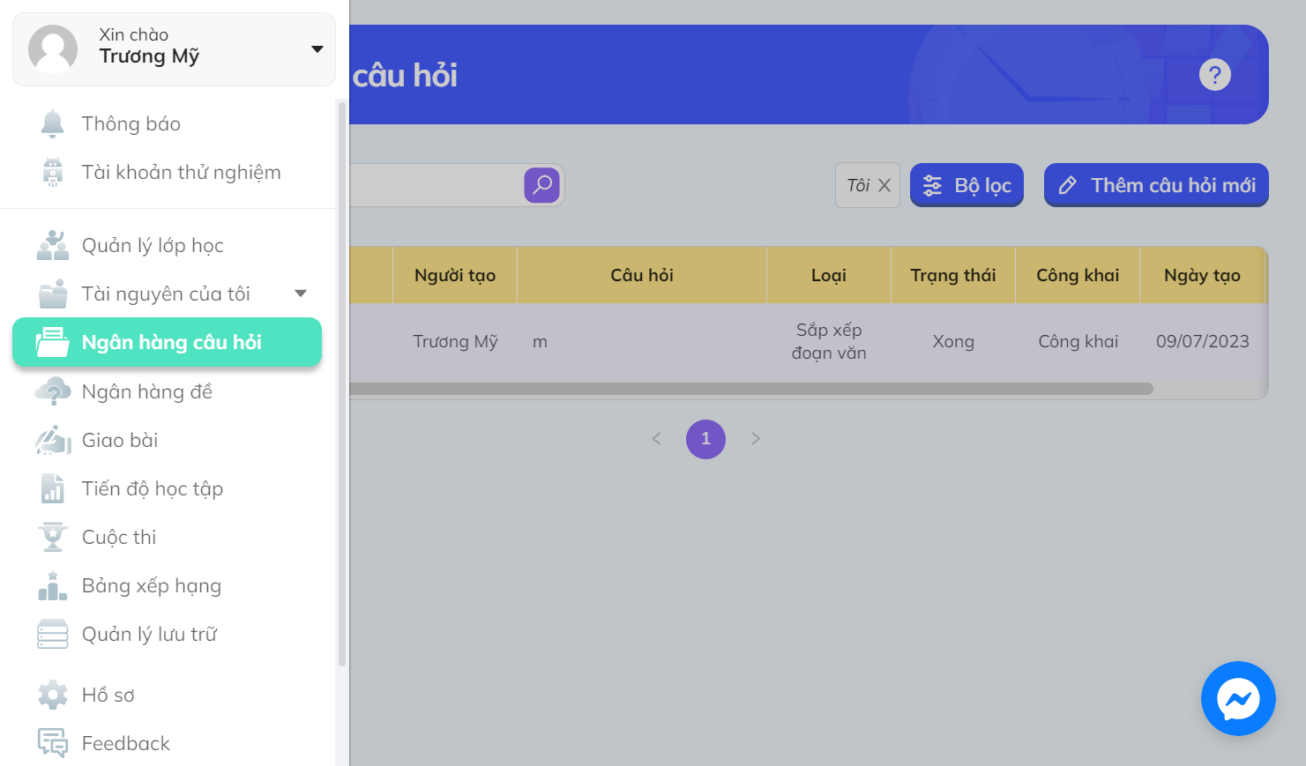Viewport: 1306px width, 766px height.
Task: Open the user account dropdown arrow
Action: click(317, 49)
